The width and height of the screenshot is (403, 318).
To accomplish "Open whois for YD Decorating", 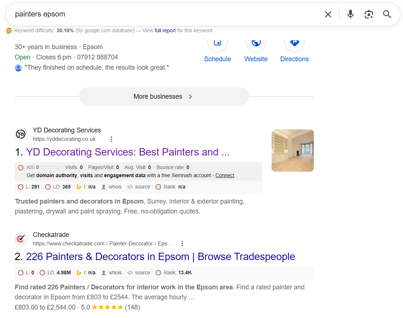I will [112, 187].
